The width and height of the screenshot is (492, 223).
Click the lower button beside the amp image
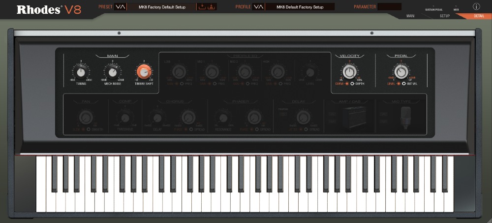[332, 122]
